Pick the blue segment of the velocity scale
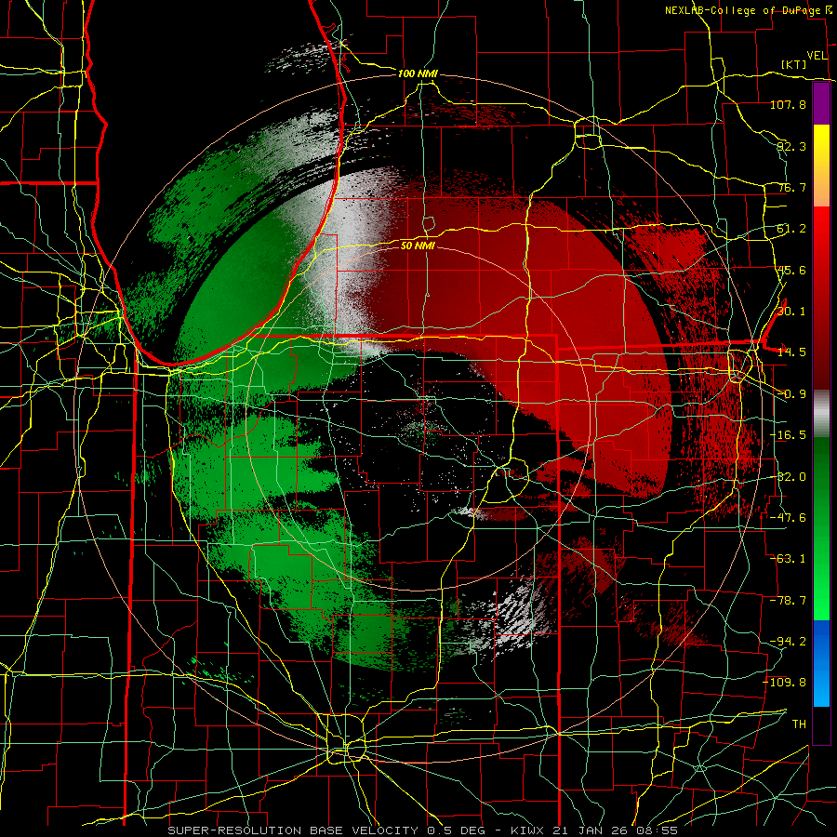837x837 pixels. click(x=821, y=663)
